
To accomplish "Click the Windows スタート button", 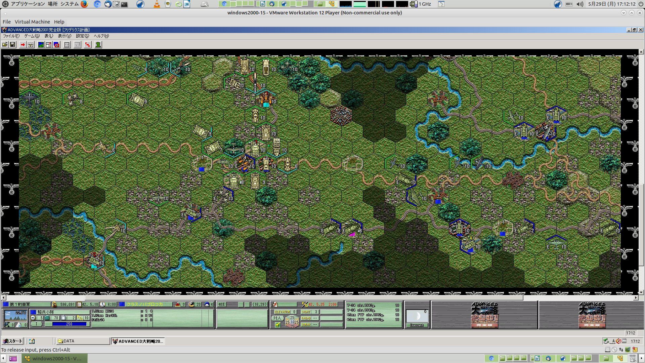I will [13, 341].
